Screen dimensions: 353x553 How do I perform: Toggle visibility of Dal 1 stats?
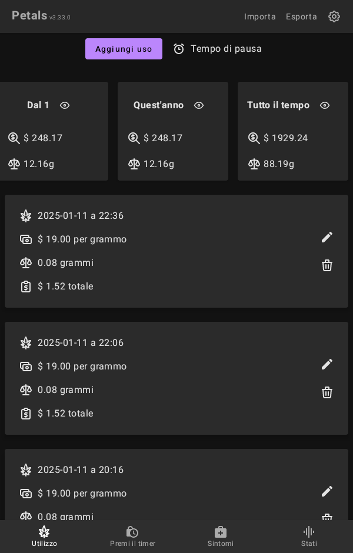pyautogui.click(x=65, y=105)
